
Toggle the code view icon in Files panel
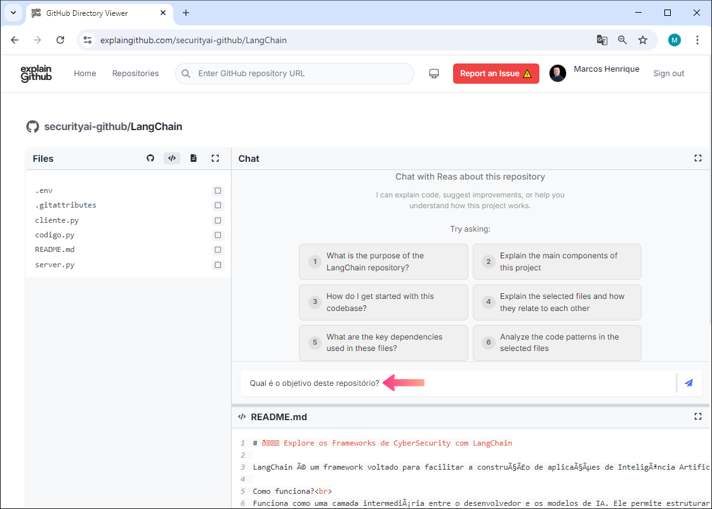(x=172, y=158)
